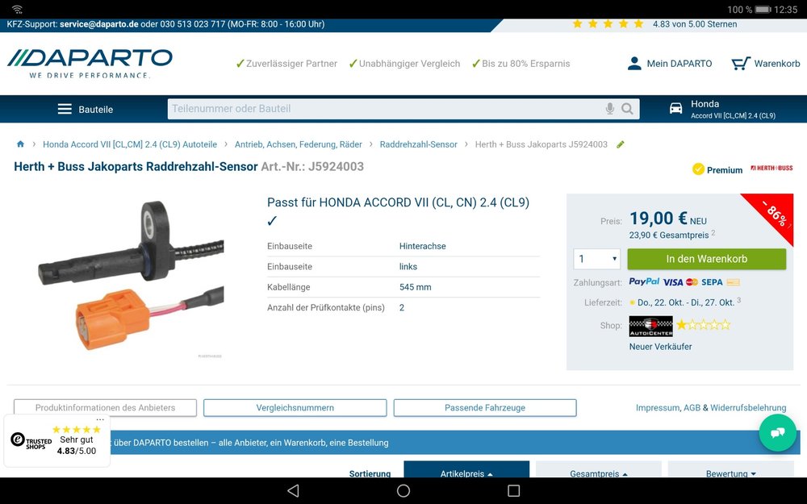Image resolution: width=807 pixels, height=504 pixels.
Task: Tap the Android back navigation button
Action: click(x=293, y=490)
